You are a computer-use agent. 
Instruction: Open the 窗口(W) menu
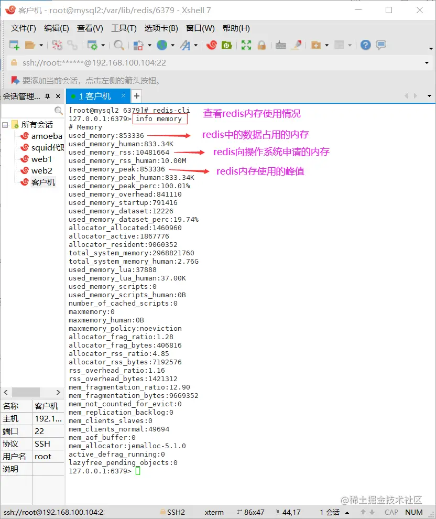200,28
